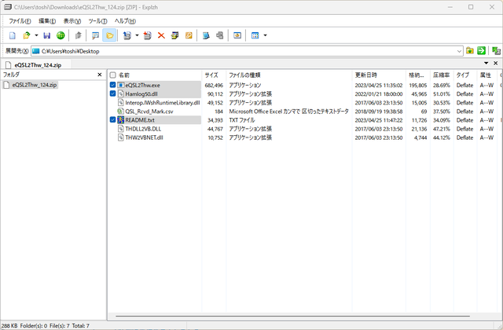
Task: Open the 編集(E) menu
Action: pos(47,21)
